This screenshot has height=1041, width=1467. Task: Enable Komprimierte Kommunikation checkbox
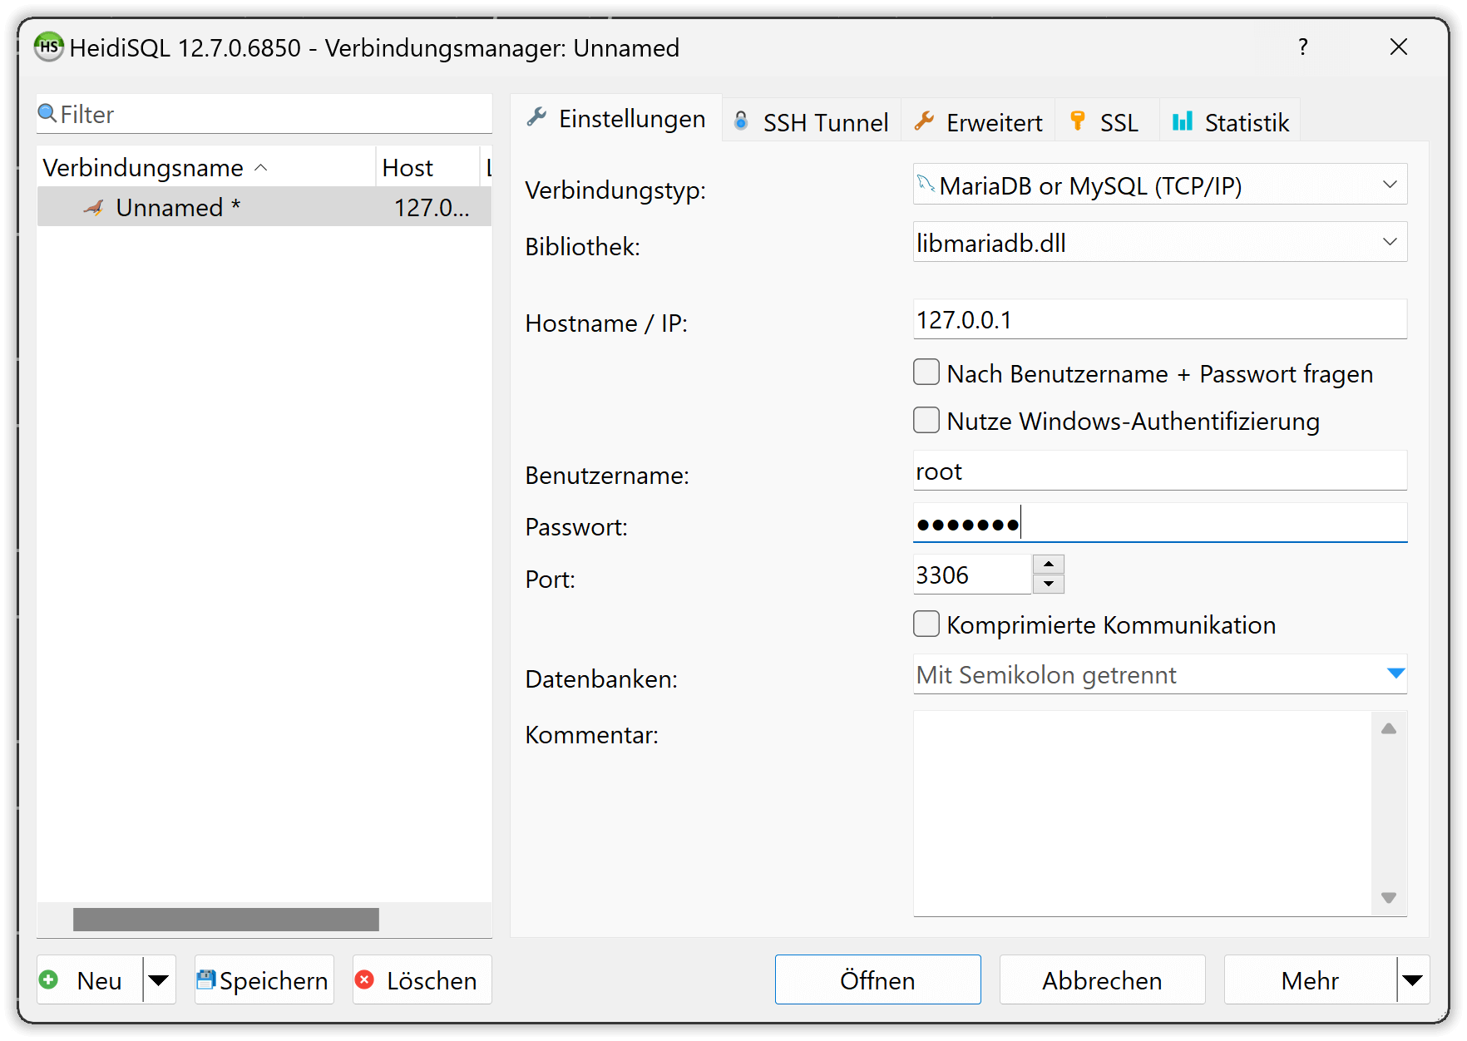pos(926,624)
